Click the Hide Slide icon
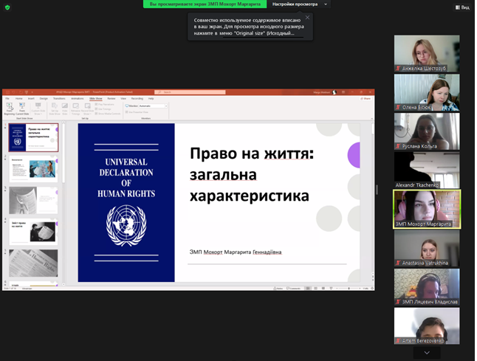The image size is (477, 361). (x=65, y=106)
